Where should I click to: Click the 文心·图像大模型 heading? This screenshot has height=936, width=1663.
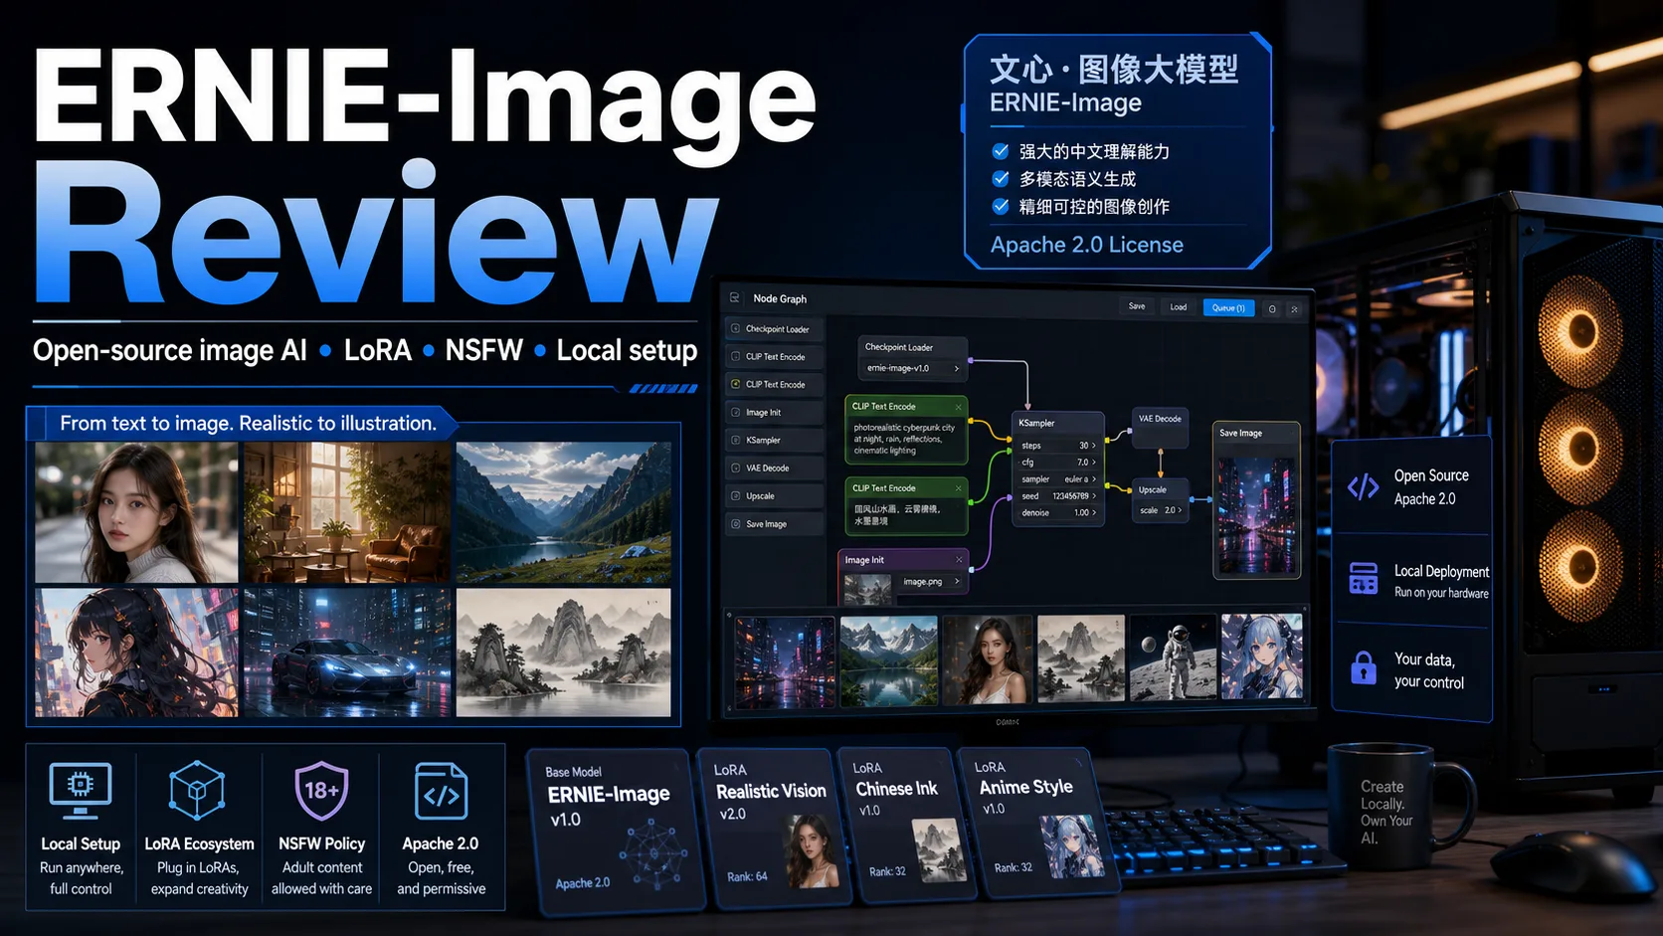click(x=1114, y=70)
